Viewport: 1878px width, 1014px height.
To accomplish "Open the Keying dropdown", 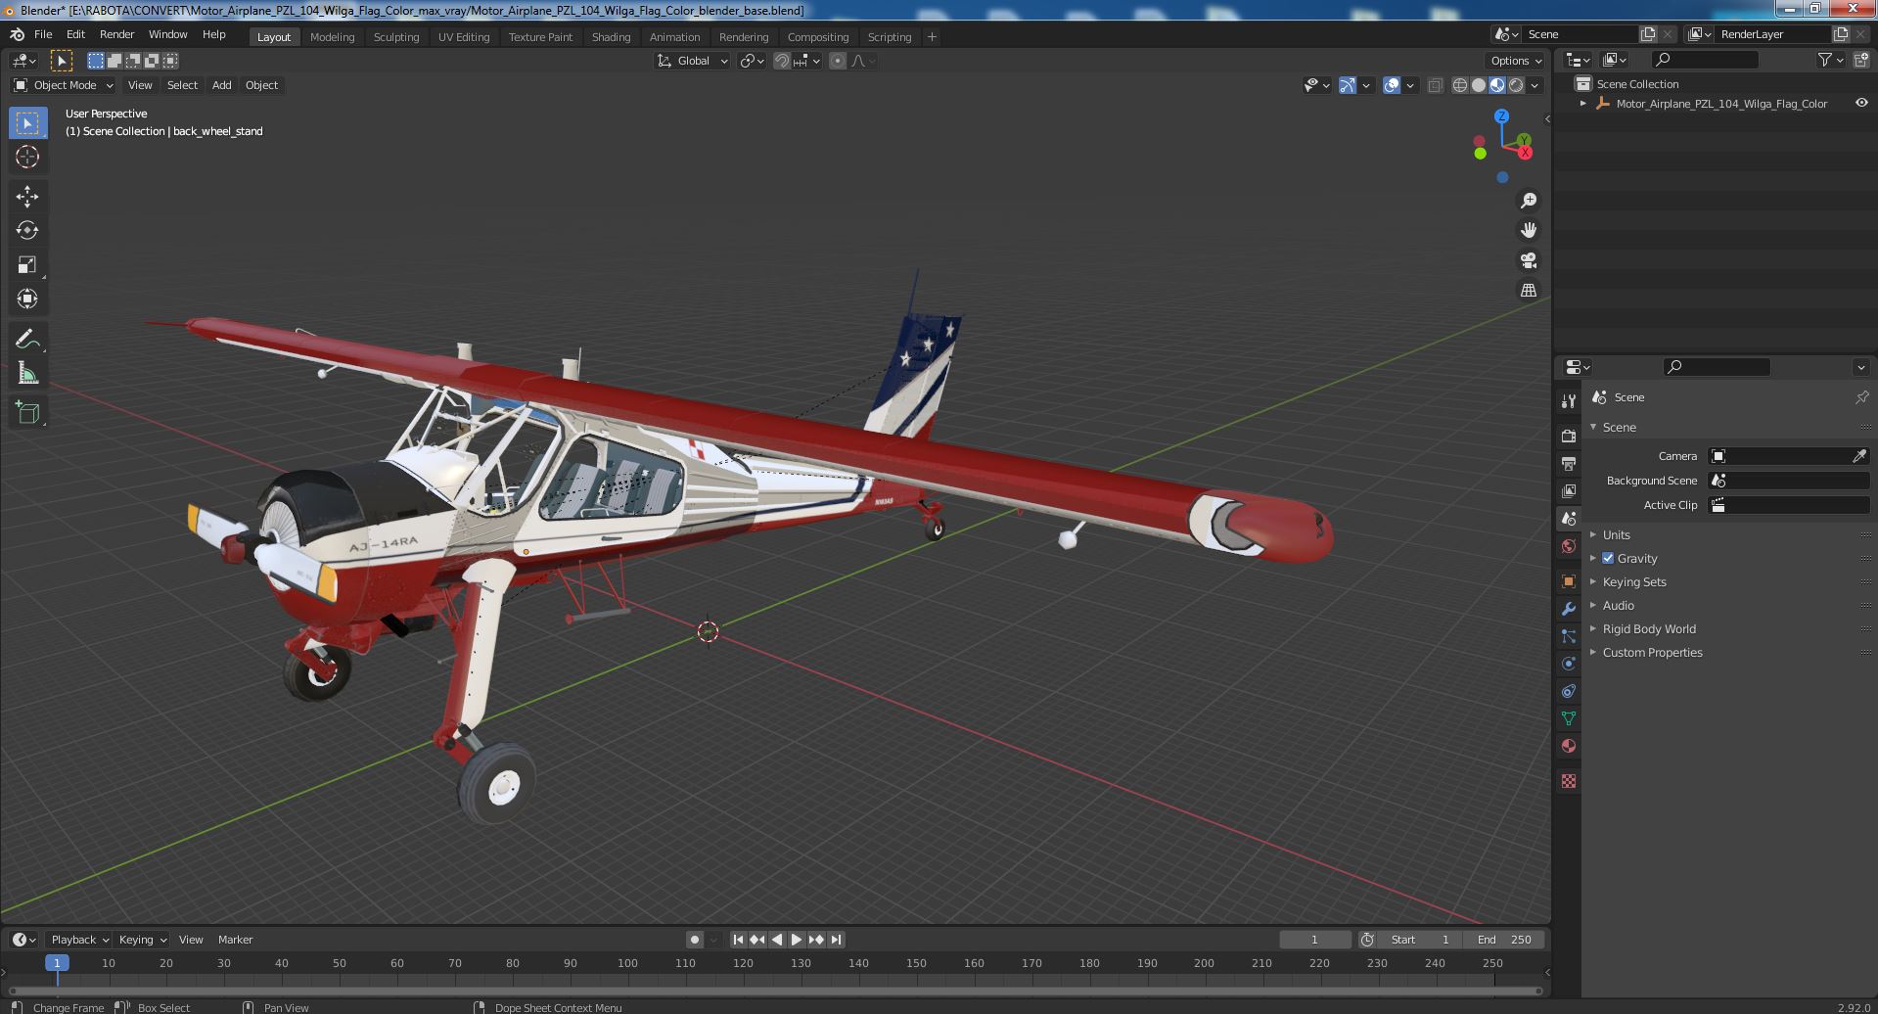I will (142, 940).
